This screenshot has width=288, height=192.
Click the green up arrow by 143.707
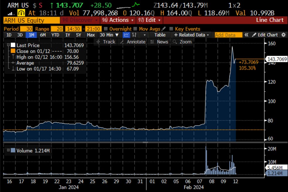click(x=52, y=6)
